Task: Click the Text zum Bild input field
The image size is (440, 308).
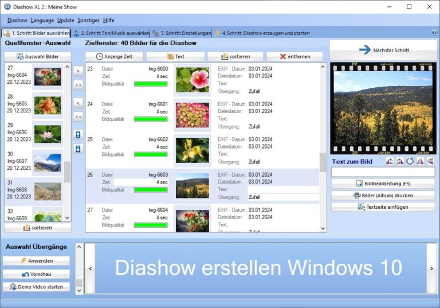Action: (383, 172)
